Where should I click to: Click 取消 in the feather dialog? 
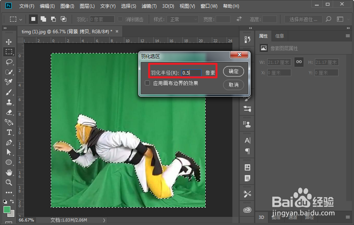(234, 85)
